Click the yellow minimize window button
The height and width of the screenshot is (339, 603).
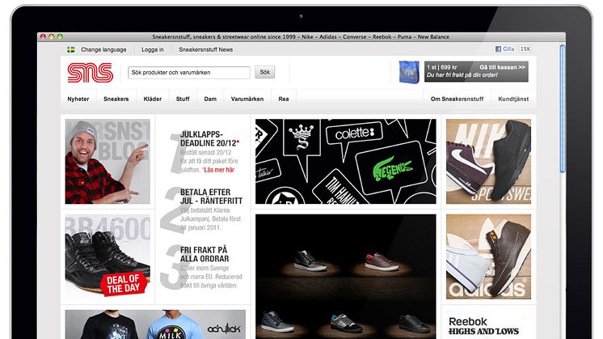coord(51,37)
